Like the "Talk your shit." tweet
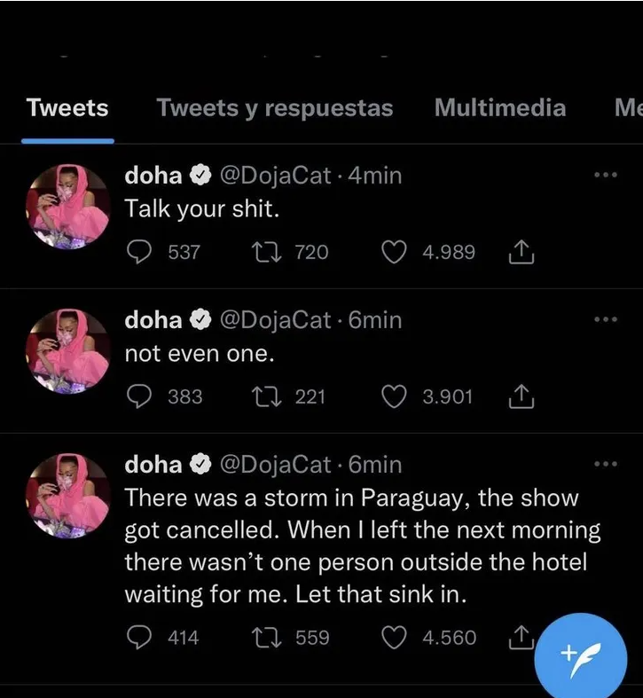643x698 pixels. point(393,253)
